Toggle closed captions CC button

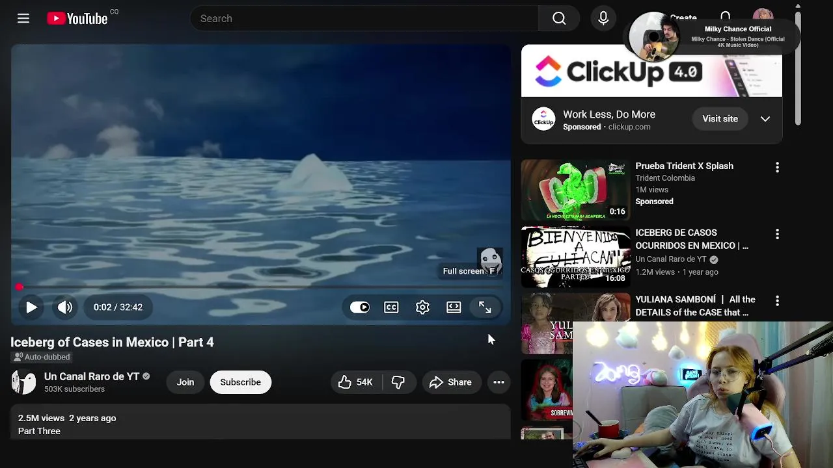click(x=391, y=307)
